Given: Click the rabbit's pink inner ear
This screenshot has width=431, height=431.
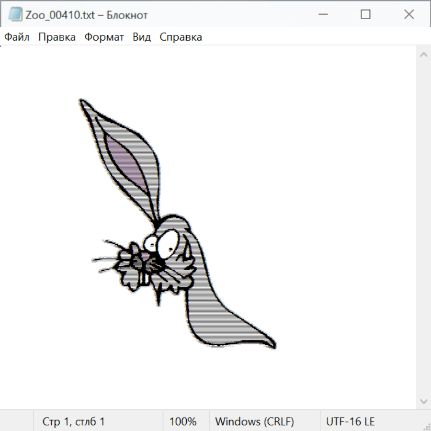Looking at the screenshot, I should coord(125,160).
